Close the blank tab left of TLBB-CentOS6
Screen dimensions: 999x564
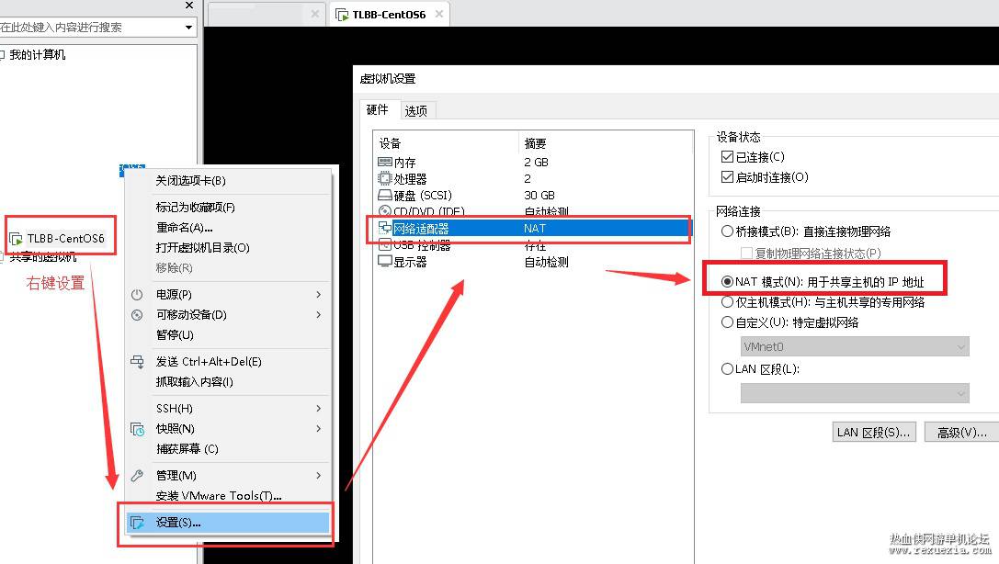314,14
